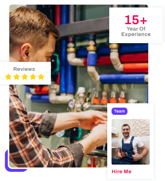Click the second yellow review star
This screenshot has width=165, height=181.
click(16, 77)
